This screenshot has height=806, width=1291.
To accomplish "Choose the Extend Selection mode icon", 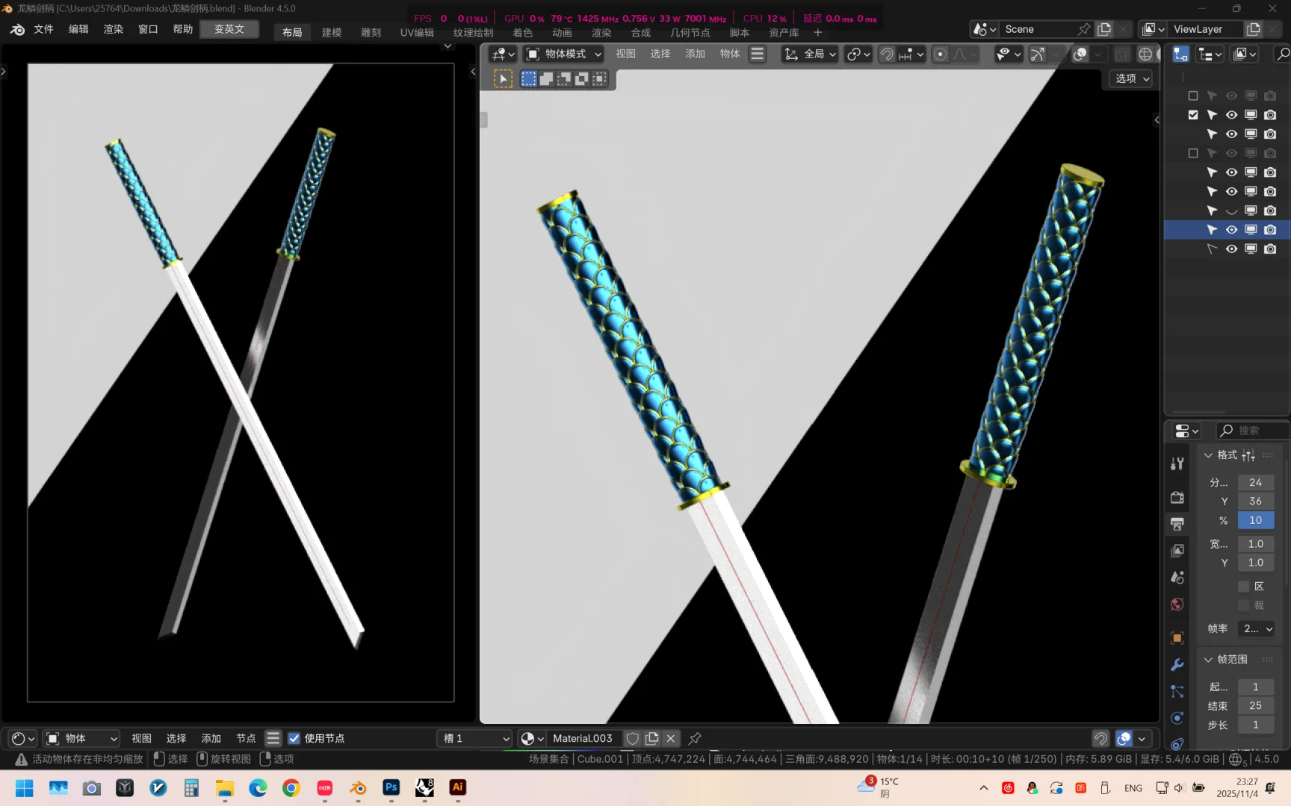I will [547, 78].
